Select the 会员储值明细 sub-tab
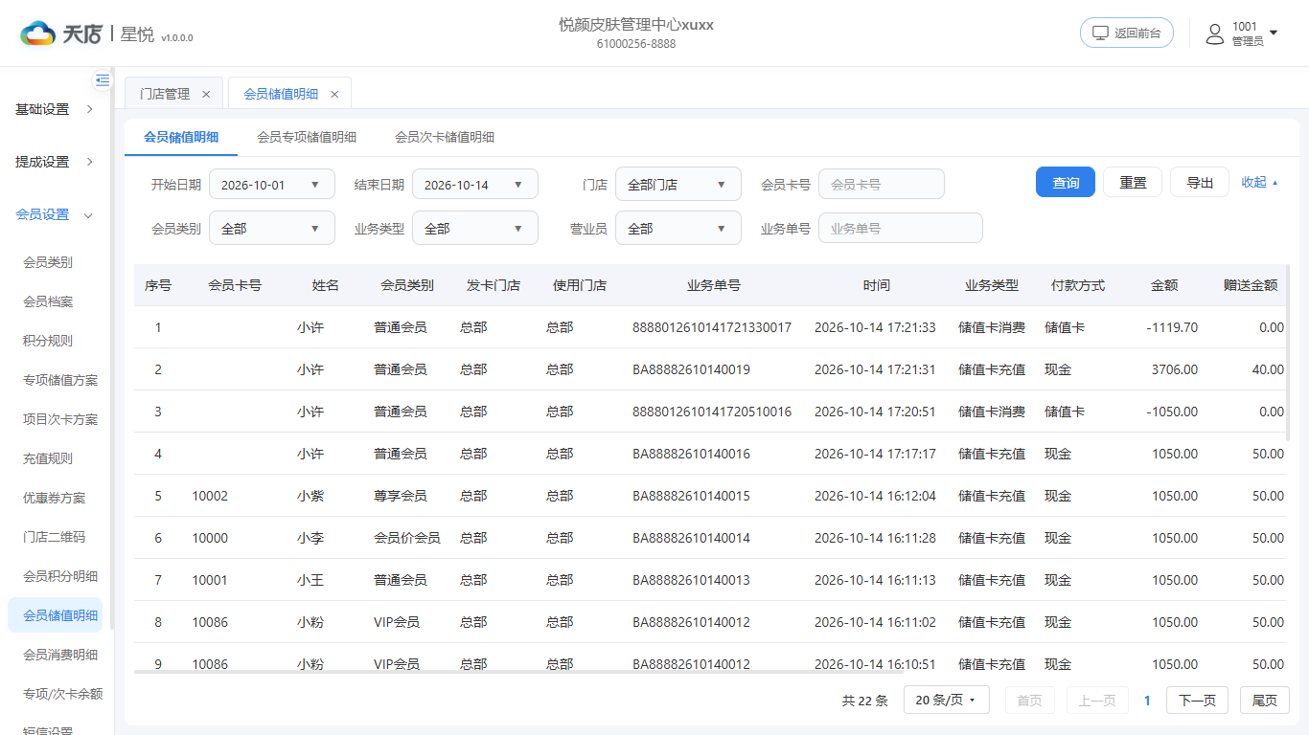This screenshot has width=1309, height=735. 181,137
